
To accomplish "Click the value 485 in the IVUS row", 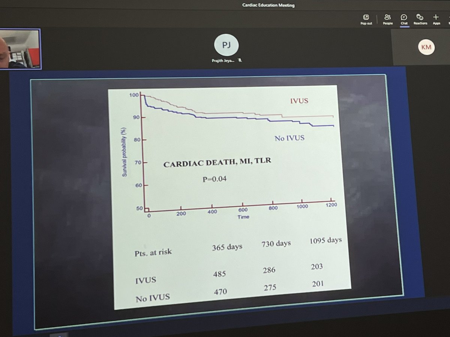I will coord(219,274).
